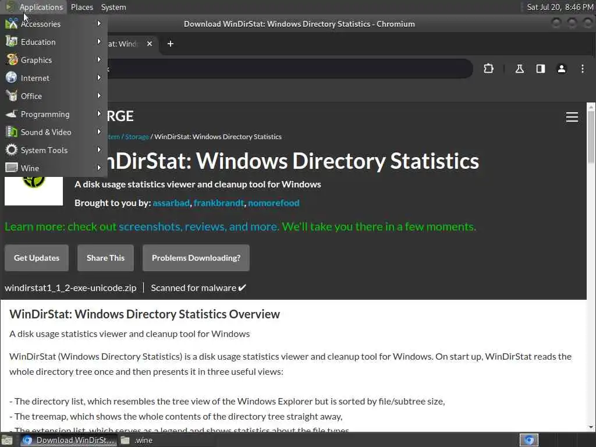The height and width of the screenshot is (447, 596).
Task: Select the System Tools menu entry
Action: coord(54,150)
